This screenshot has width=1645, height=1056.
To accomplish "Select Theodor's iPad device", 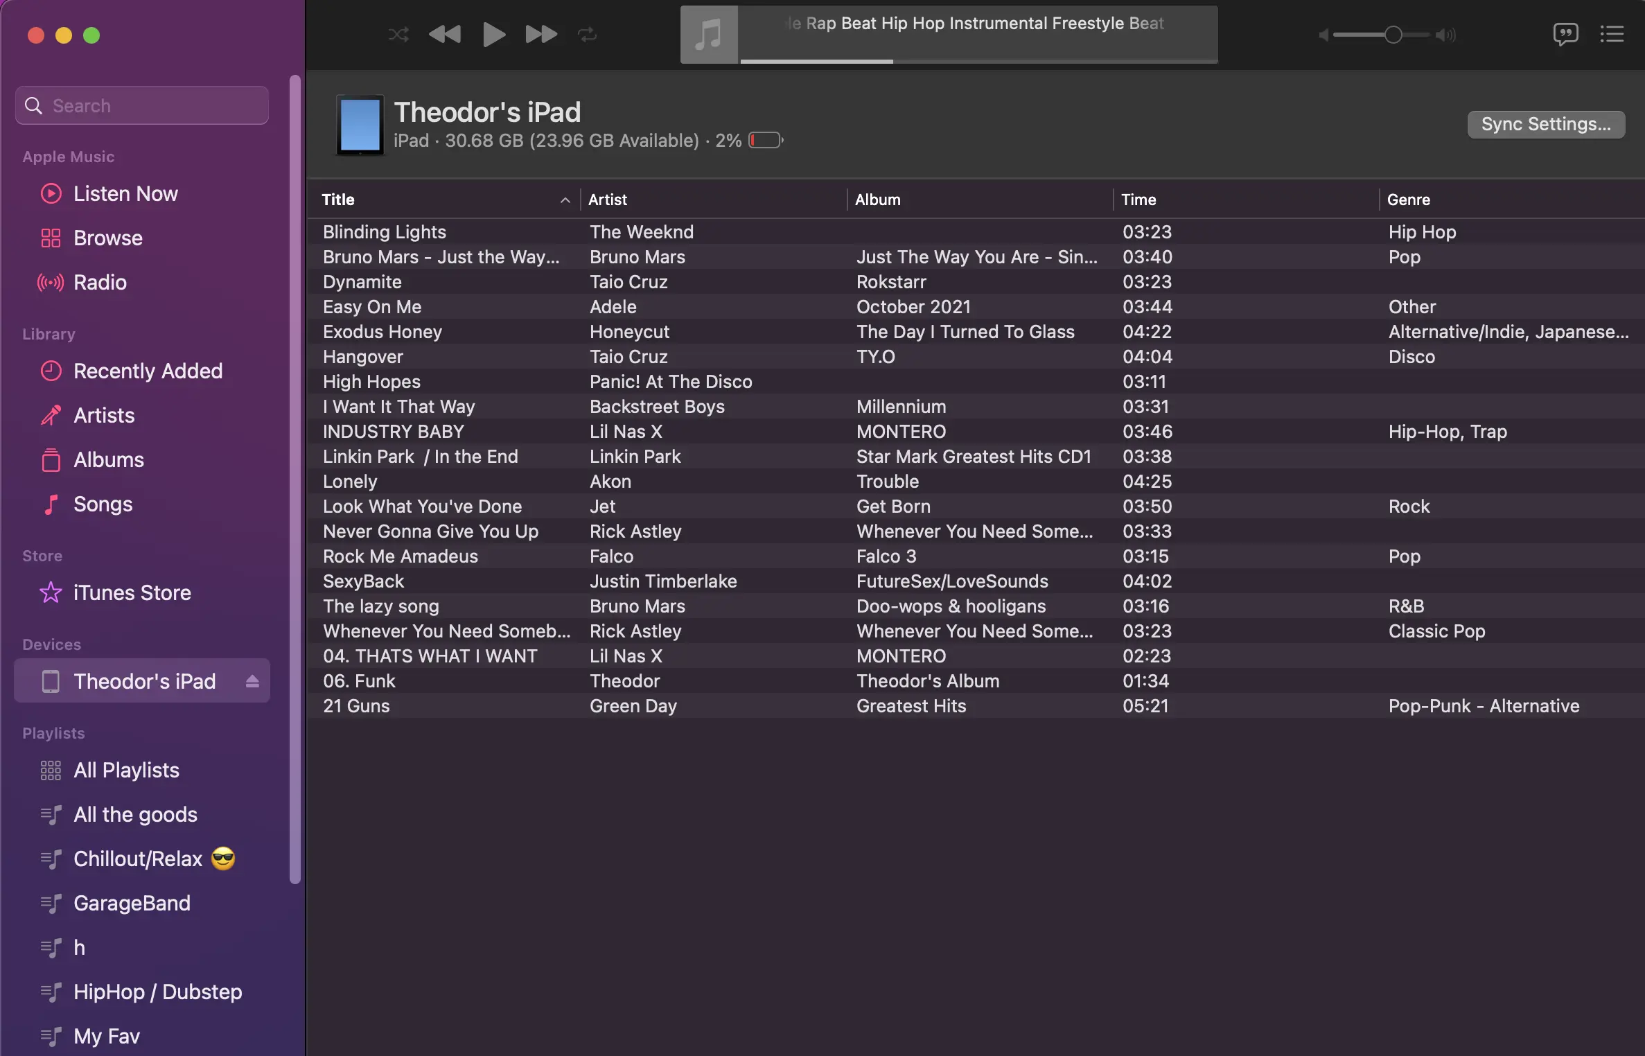I will 142,681.
